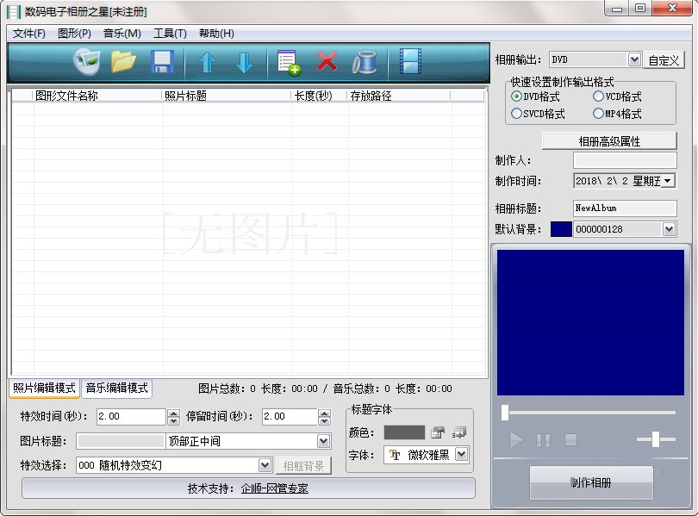
Task: Select the SVCD格式 radio button
Action: pyautogui.click(x=518, y=113)
